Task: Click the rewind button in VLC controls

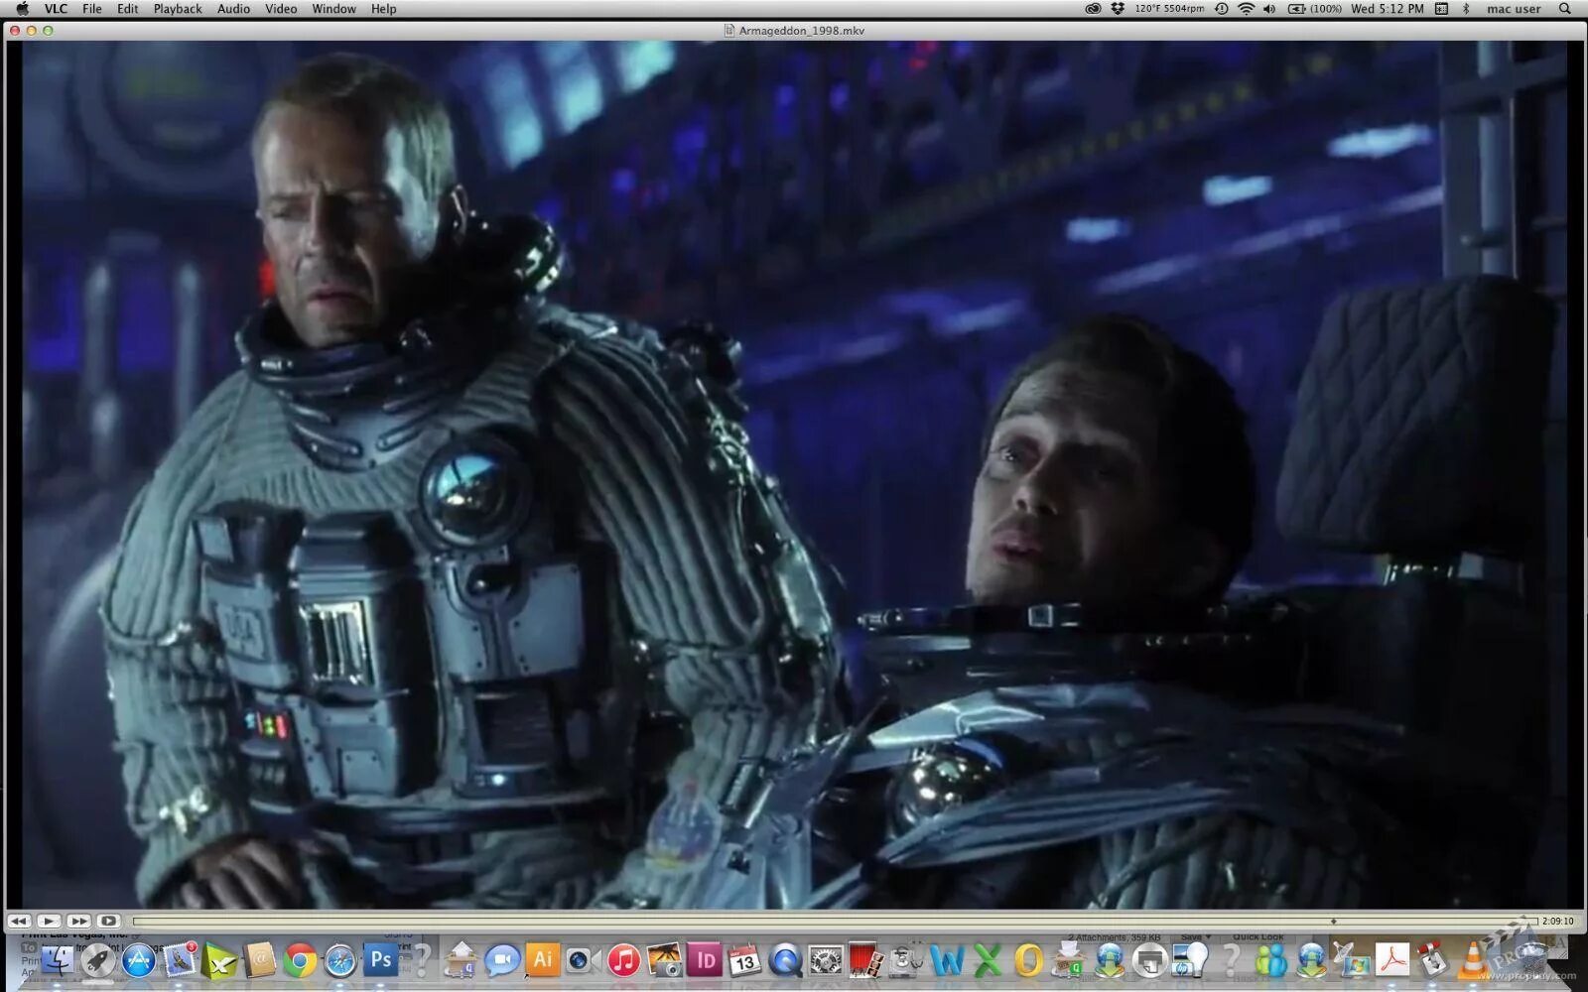Action: pos(19,922)
